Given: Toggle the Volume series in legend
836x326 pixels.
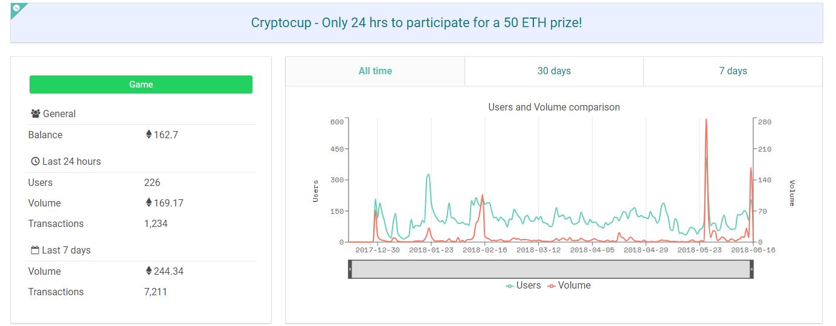Looking at the screenshot, I should [x=569, y=286].
